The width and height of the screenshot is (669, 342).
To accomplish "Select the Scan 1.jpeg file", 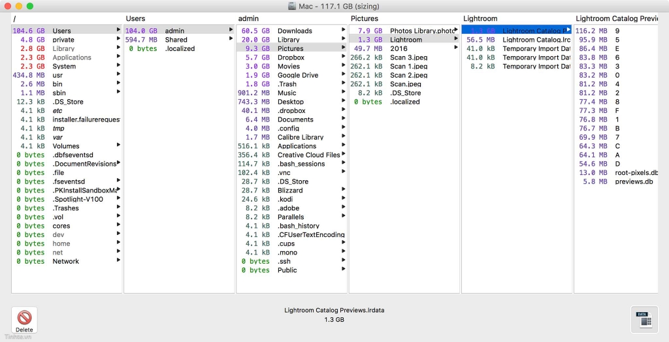I will [404, 67].
